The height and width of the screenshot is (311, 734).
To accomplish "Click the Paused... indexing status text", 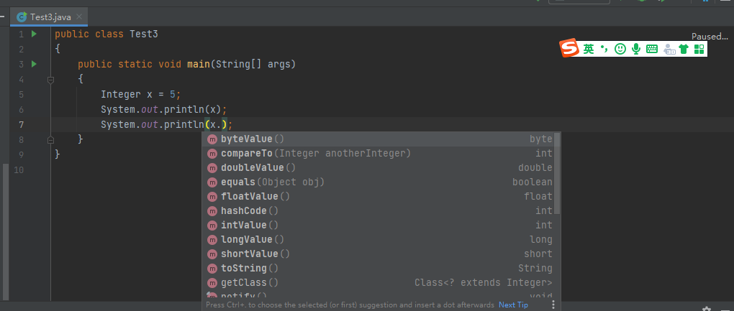I will [710, 36].
